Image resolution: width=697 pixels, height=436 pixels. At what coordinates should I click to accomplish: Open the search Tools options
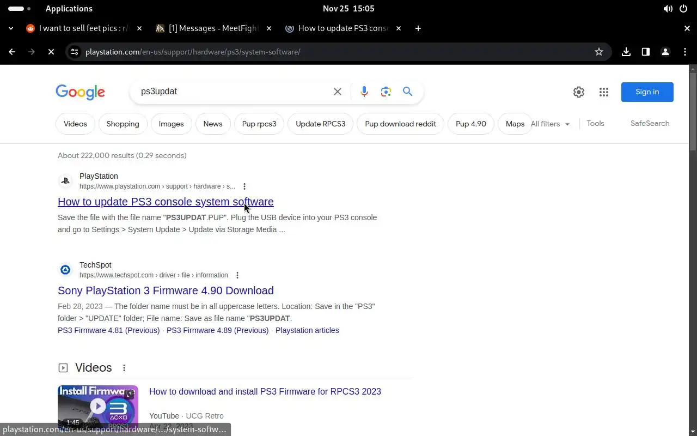pyautogui.click(x=595, y=123)
